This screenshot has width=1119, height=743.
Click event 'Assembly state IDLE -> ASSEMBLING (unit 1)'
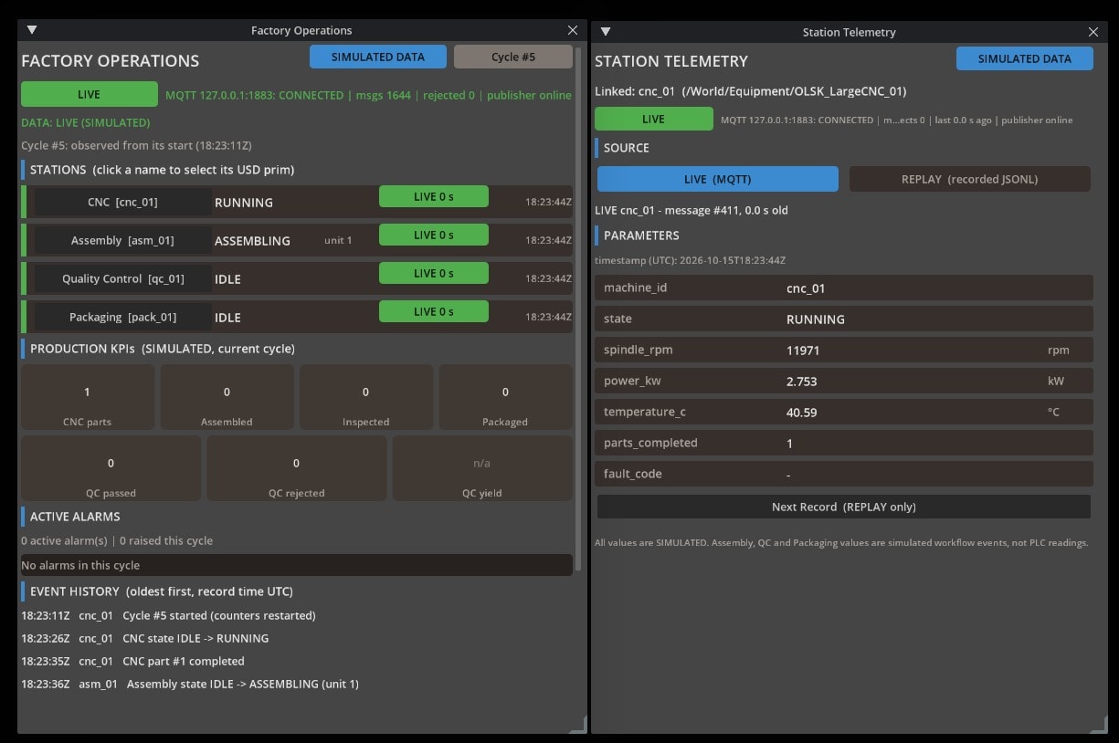point(243,684)
